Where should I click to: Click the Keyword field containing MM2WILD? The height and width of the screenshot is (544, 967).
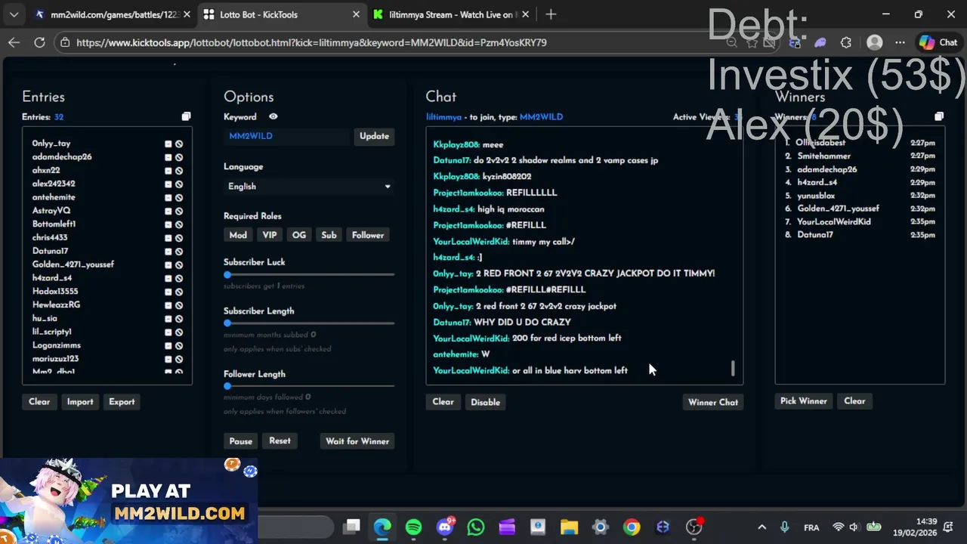288,136
